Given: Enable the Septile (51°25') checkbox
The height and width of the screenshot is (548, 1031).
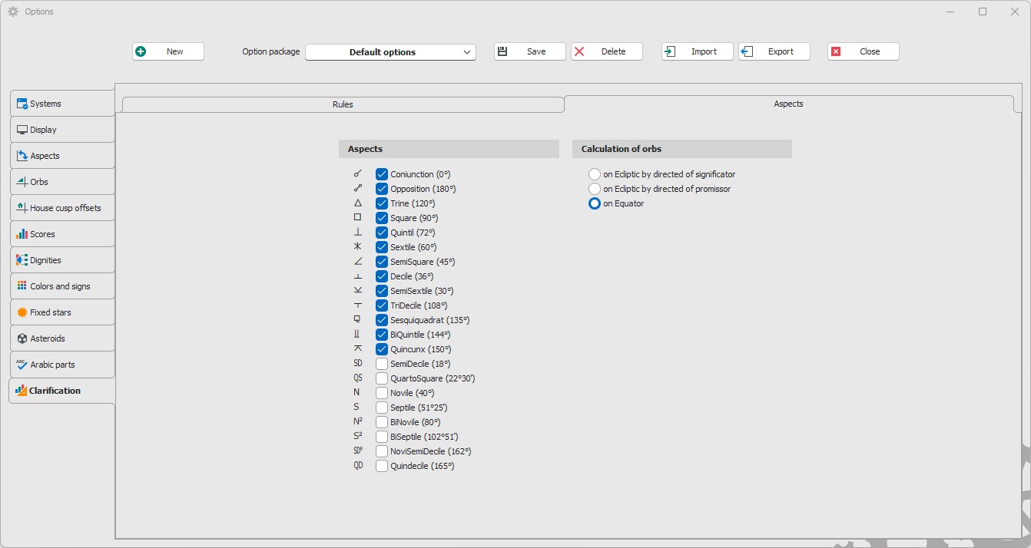Looking at the screenshot, I should [x=382, y=408].
